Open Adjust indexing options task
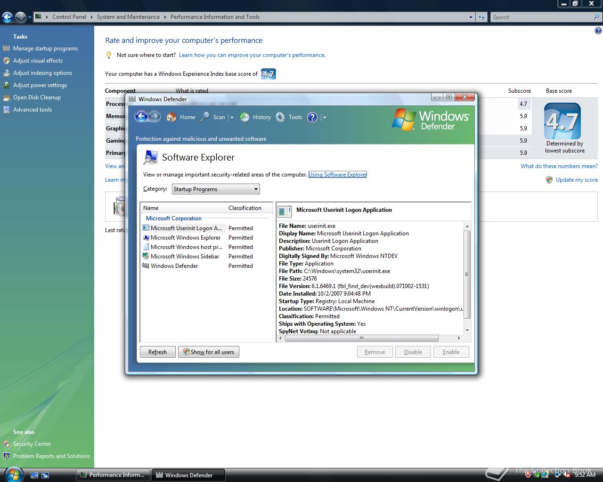603x482 pixels. 42,73
